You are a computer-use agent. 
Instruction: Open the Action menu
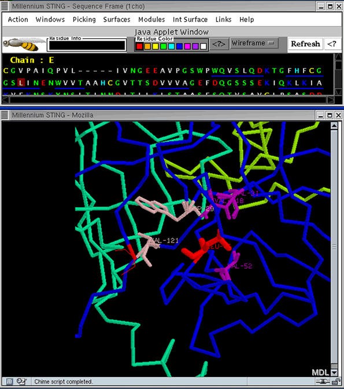[x=18, y=19]
